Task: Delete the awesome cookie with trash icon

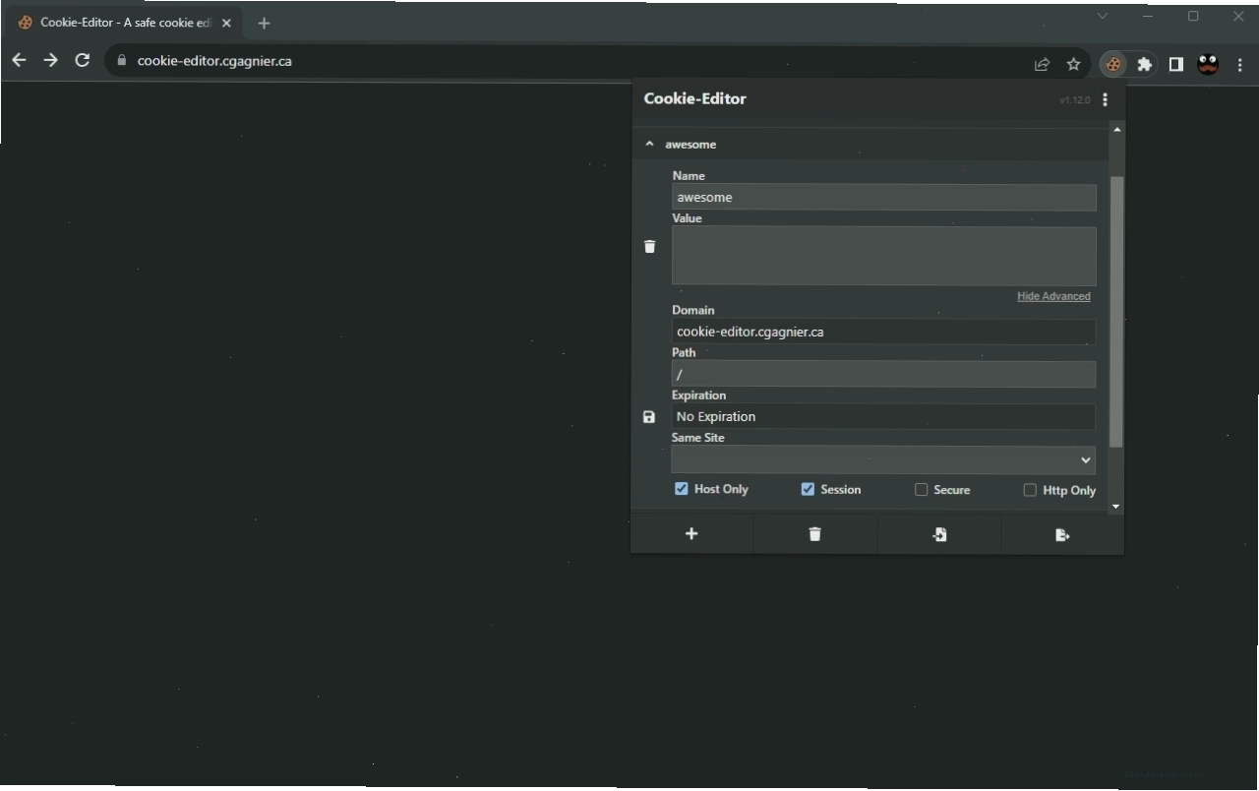Action: pyautogui.click(x=649, y=247)
